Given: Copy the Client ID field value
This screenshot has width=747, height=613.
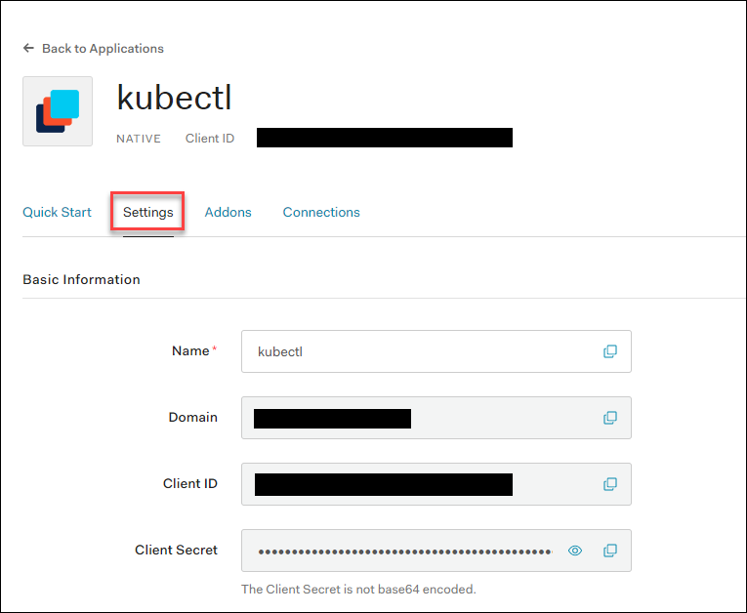Looking at the screenshot, I should (x=609, y=484).
